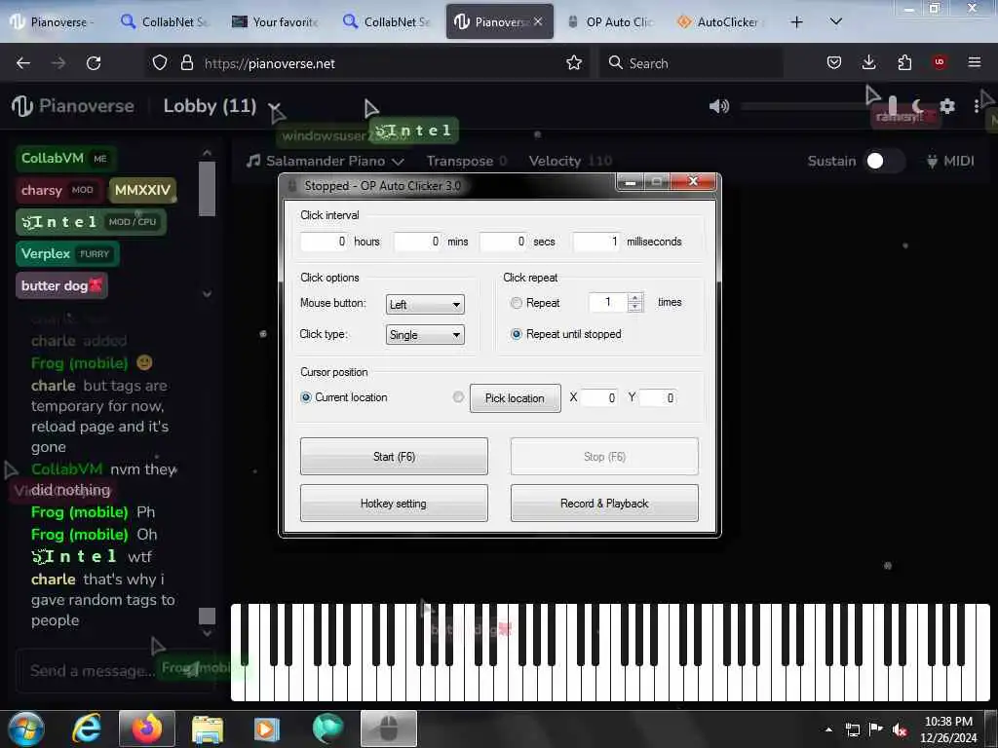Switch to the first CollabNet tab

click(x=166, y=22)
